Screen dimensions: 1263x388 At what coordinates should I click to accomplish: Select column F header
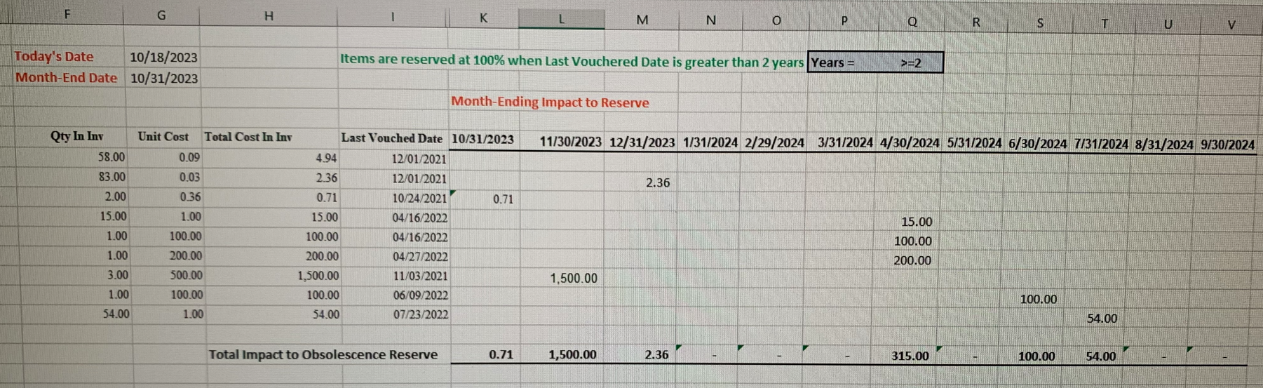click(67, 13)
